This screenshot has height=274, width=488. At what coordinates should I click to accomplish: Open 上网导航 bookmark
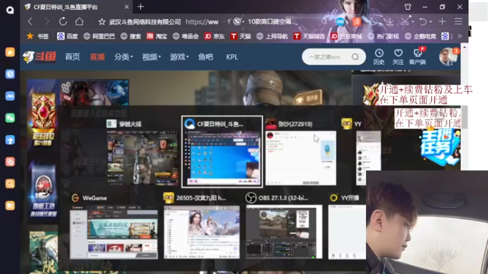272,37
